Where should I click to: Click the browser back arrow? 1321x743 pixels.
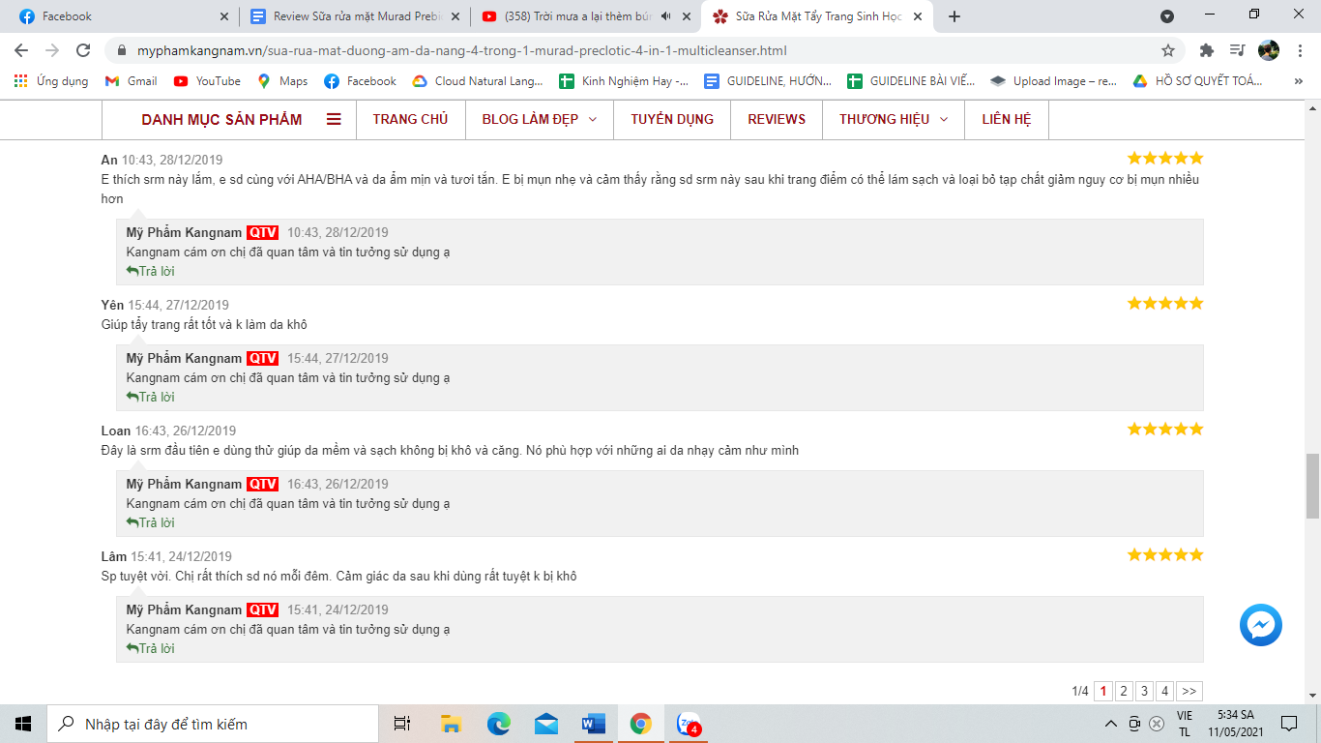pyautogui.click(x=21, y=50)
